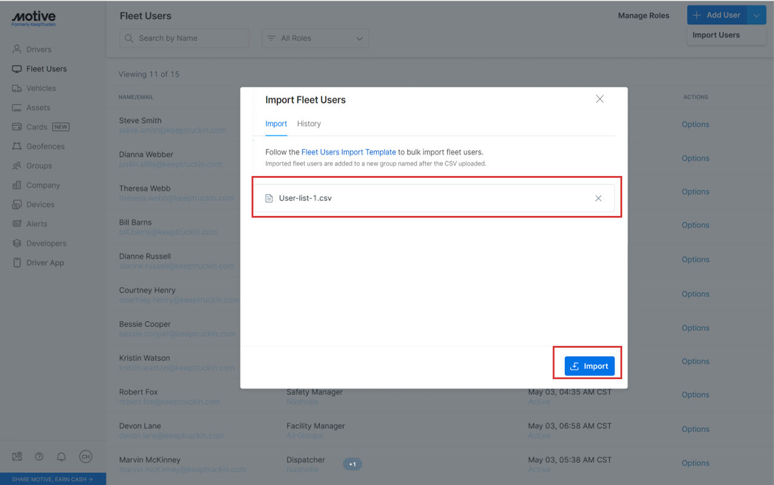Open Options for Devon Lane
This screenshot has height=485, width=774.
pyautogui.click(x=695, y=429)
